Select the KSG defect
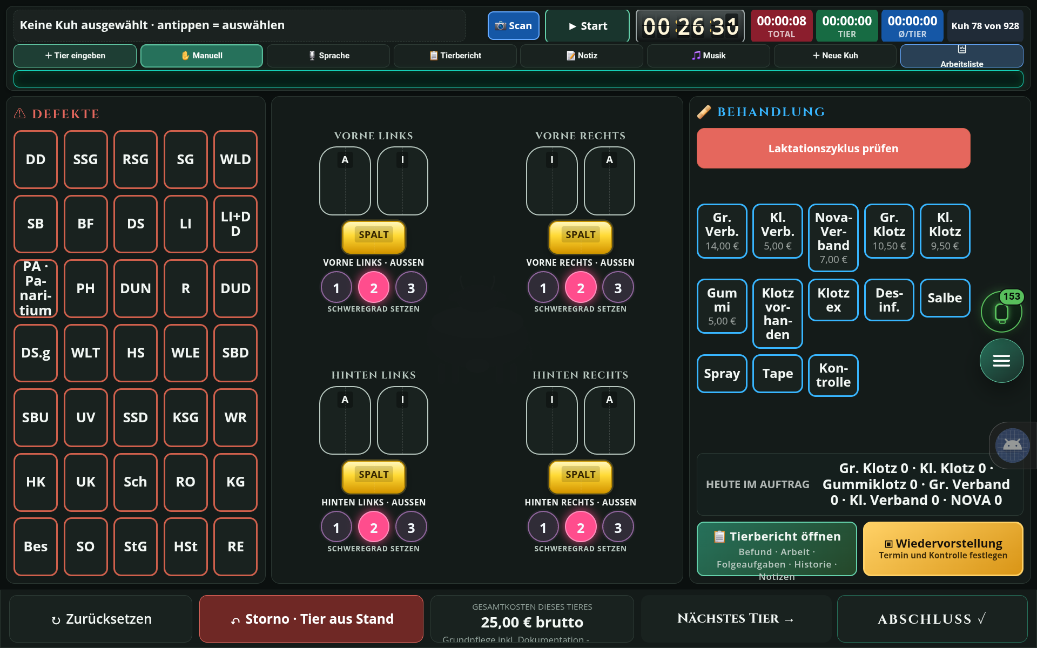The height and width of the screenshot is (648, 1037). [x=185, y=417]
